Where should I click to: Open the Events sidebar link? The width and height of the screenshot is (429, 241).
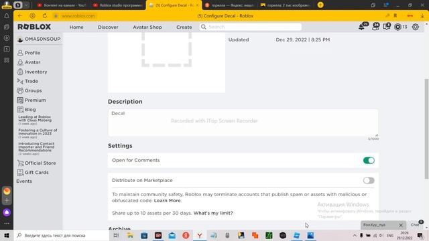pyautogui.click(x=24, y=181)
